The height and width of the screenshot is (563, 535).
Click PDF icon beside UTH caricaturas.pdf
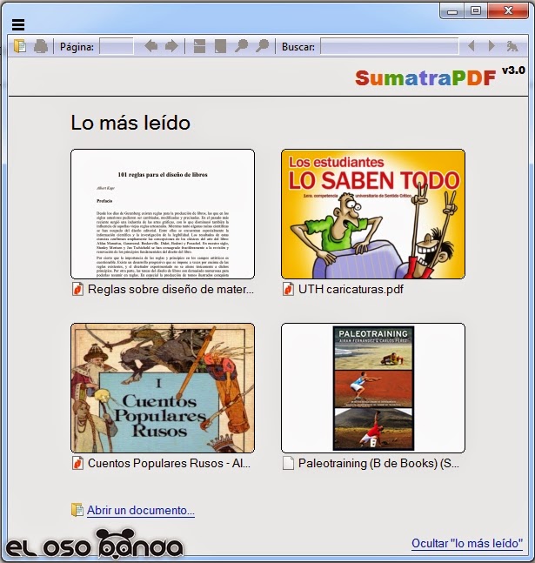tap(288, 290)
